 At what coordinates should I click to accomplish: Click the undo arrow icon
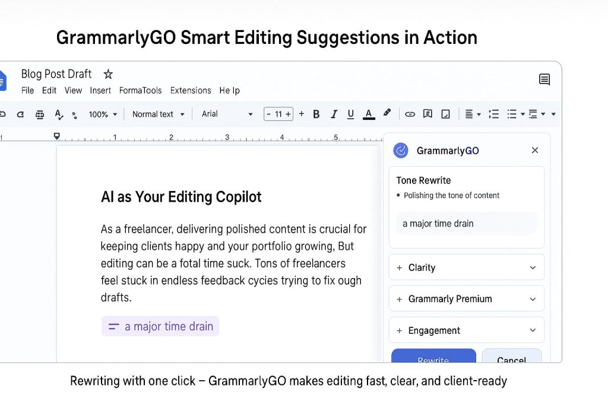(x=2, y=114)
